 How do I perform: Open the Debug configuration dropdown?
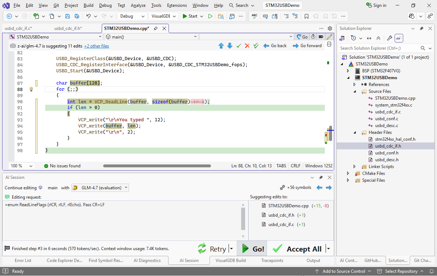click(132, 16)
